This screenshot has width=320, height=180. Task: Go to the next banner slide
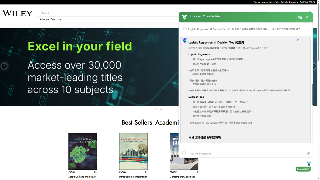click(x=314, y=66)
